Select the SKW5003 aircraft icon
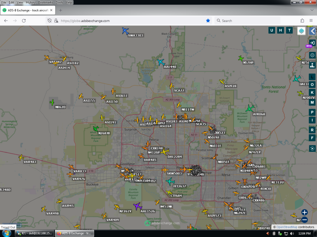The image size is (317, 237). click(x=165, y=170)
